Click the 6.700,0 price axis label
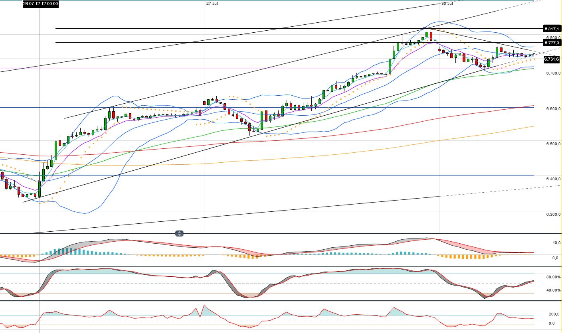 553,73
